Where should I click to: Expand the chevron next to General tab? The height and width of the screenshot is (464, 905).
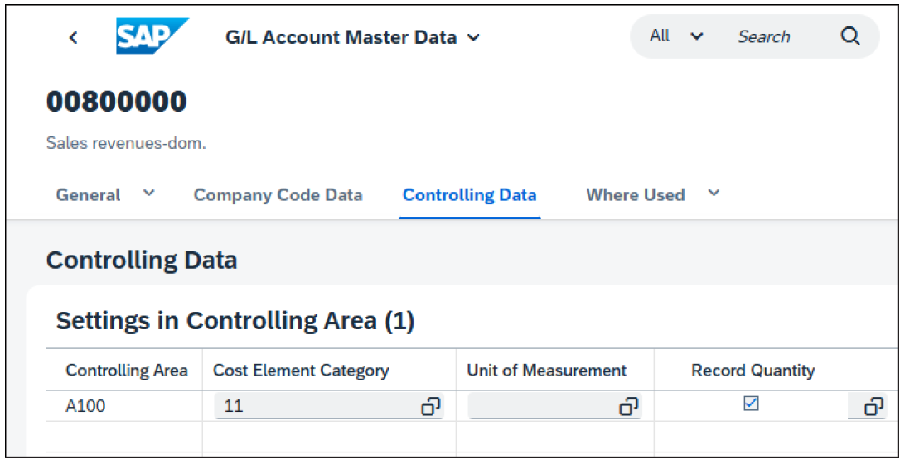[x=149, y=194]
